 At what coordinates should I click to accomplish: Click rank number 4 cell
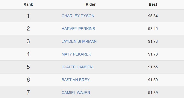(x=28, y=54)
